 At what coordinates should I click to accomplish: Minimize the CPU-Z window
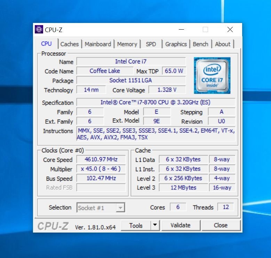click(x=181, y=30)
